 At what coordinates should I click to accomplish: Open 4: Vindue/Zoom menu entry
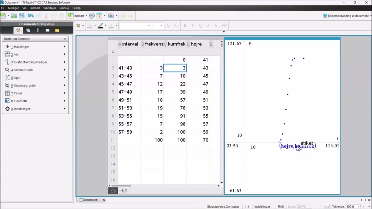click(x=35, y=70)
